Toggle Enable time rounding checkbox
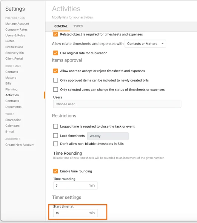This screenshot has height=223, width=197. [55, 171]
